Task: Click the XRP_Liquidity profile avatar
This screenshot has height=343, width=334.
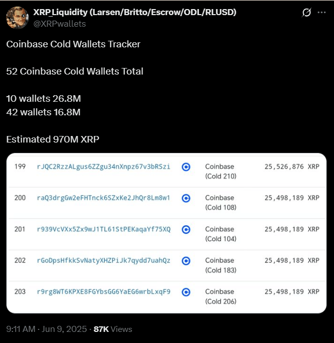Action: [x=17, y=18]
